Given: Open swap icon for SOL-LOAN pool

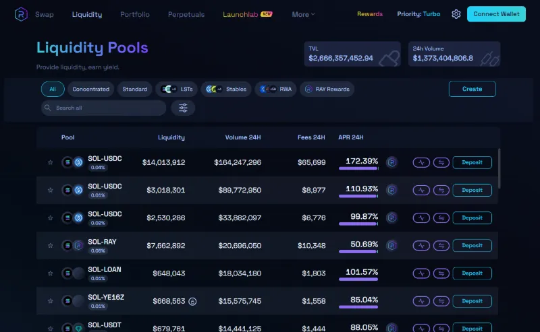Looking at the screenshot, I should point(441,273).
